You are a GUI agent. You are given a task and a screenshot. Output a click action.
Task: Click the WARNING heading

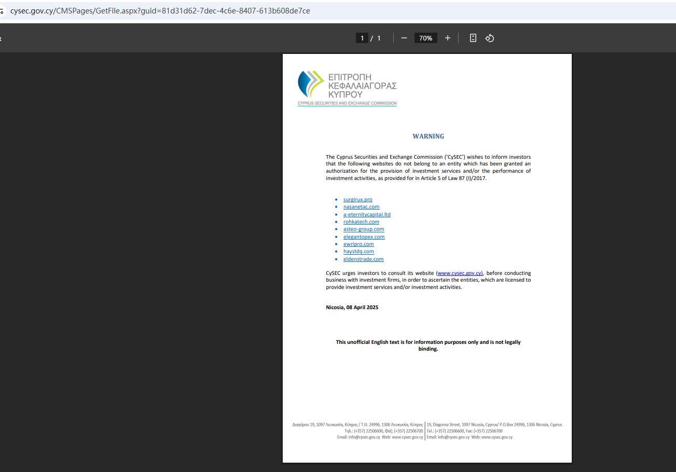(429, 136)
